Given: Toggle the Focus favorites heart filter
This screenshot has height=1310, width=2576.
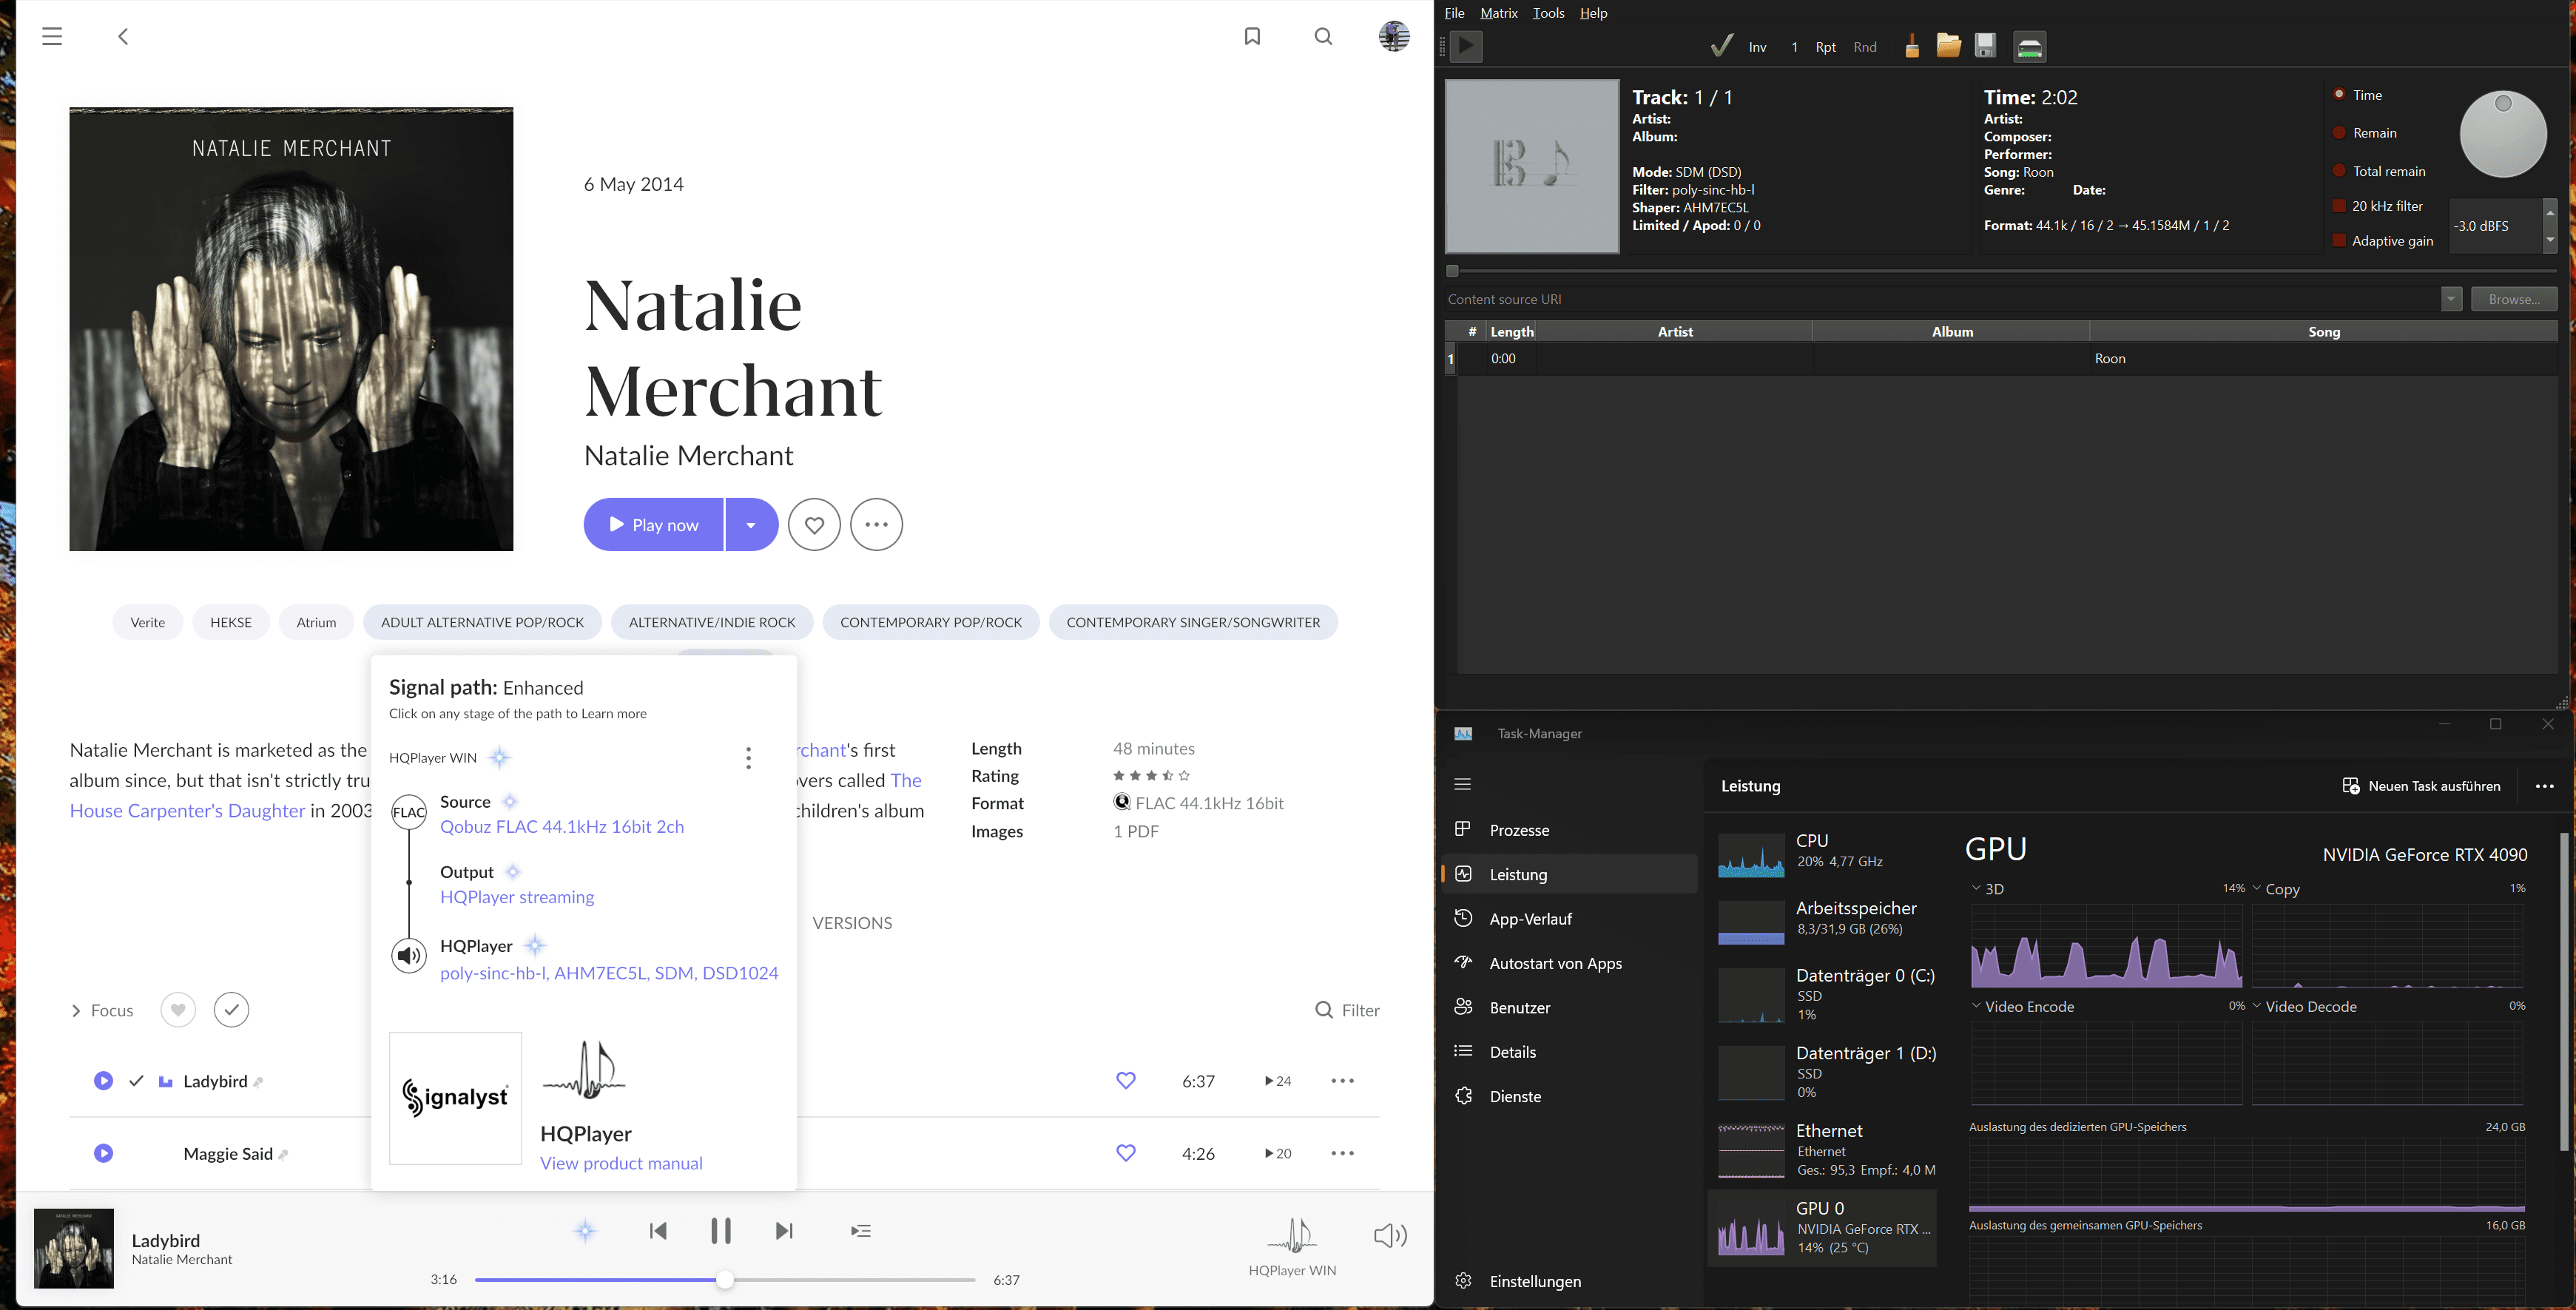Looking at the screenshot, I should coord(178,1010).
